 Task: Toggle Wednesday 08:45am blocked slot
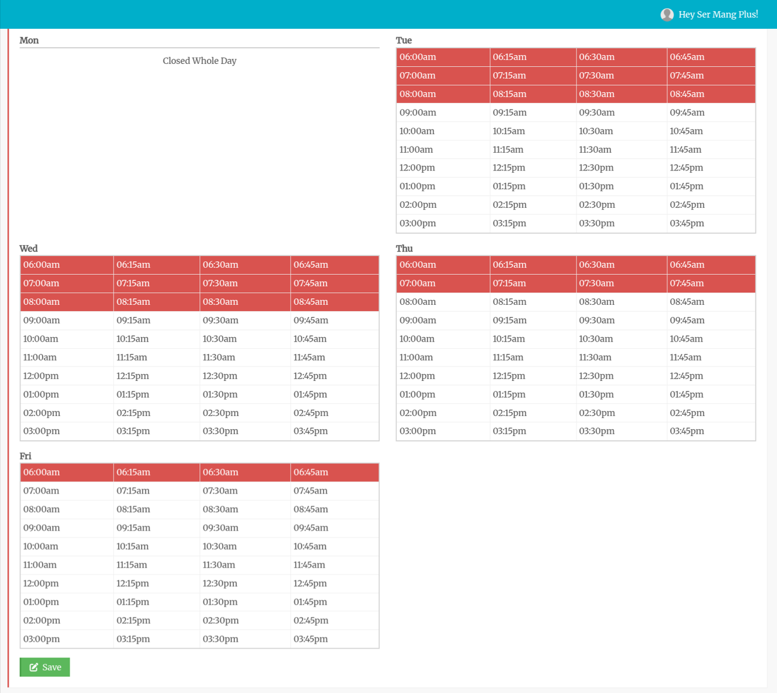(335, 302)
